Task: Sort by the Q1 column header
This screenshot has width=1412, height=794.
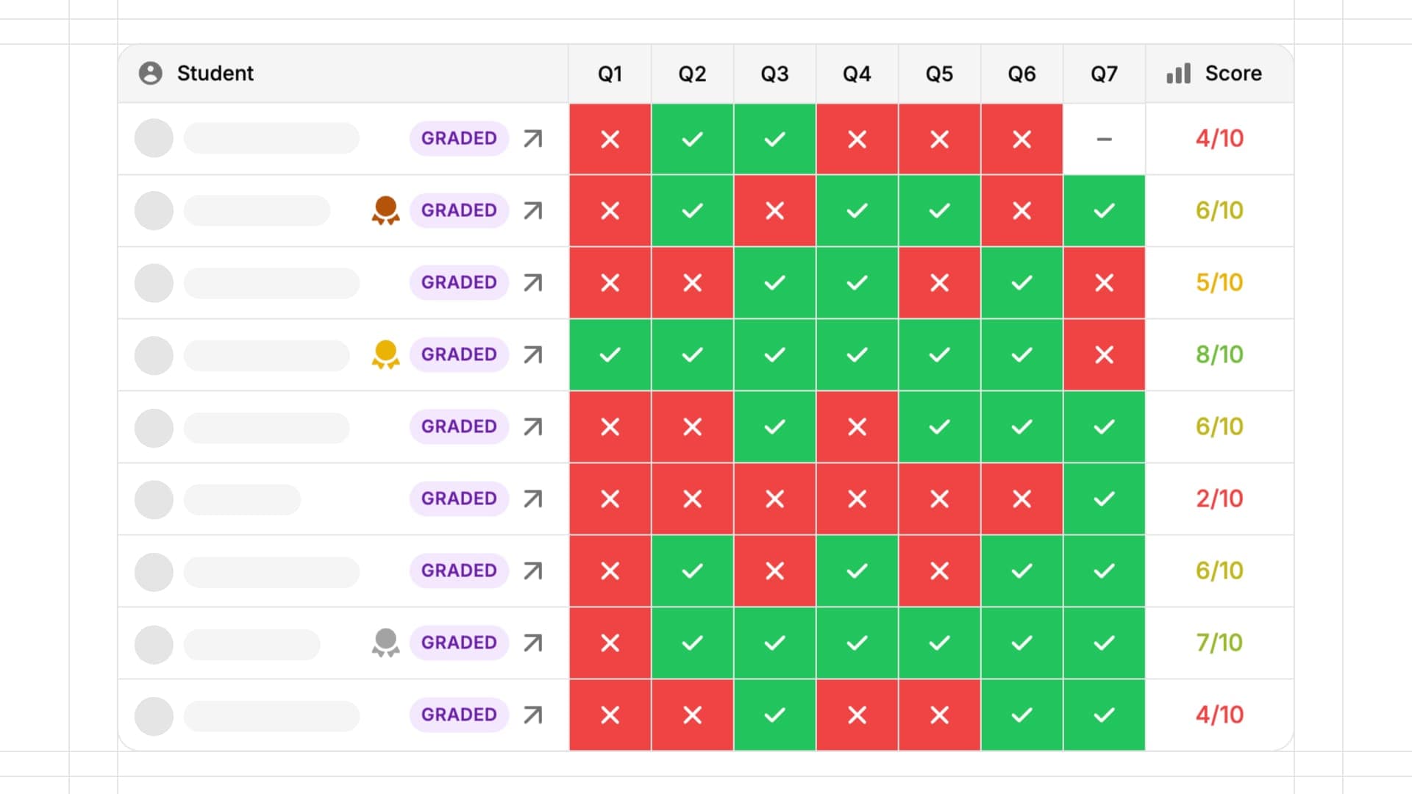Action: pos(610,73)
